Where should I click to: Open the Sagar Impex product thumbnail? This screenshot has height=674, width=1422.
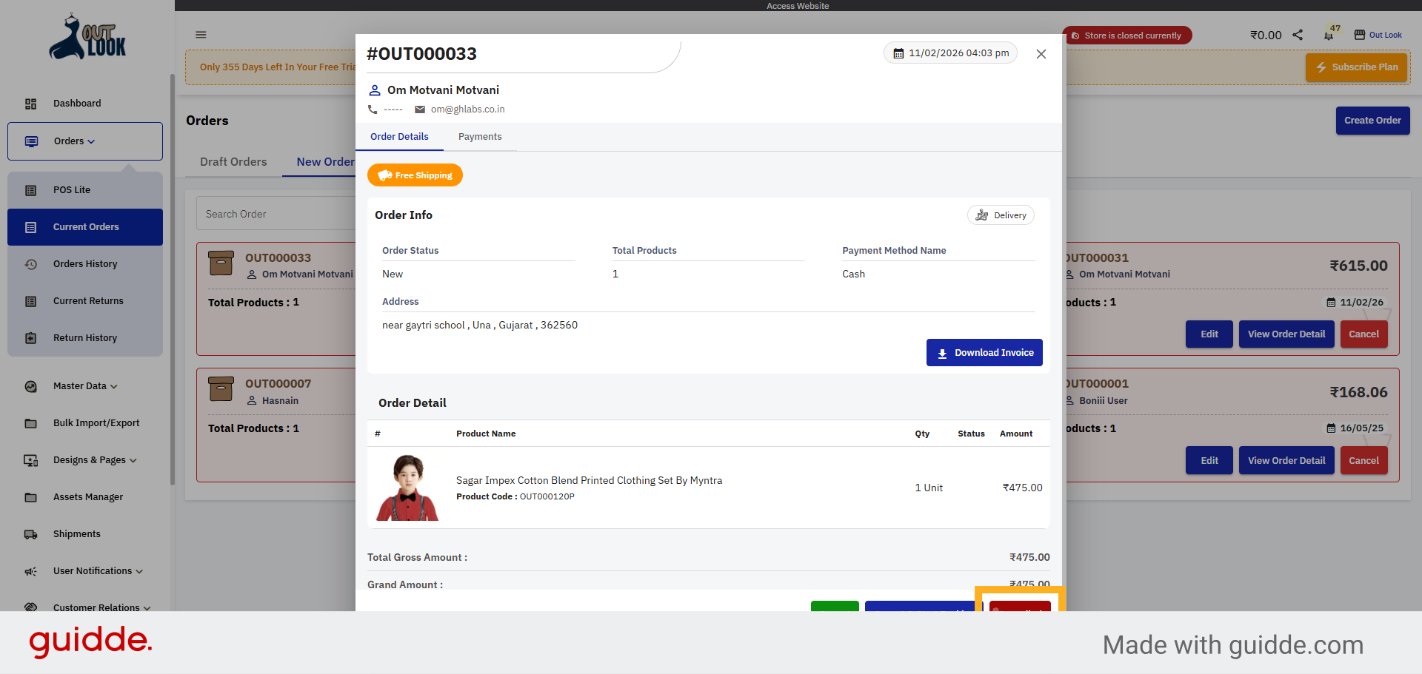(x=407, y=488)
